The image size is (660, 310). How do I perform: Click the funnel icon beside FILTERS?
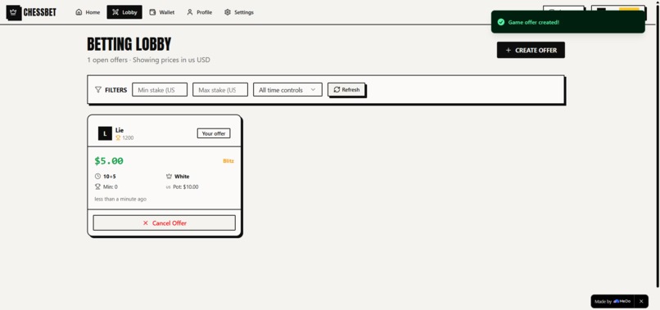click(98, 90)
